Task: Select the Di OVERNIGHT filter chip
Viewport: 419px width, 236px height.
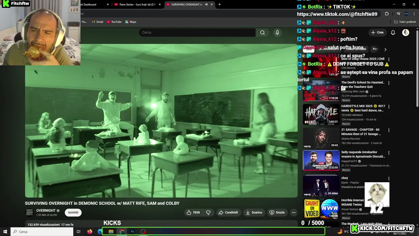Action: [328, 49]
